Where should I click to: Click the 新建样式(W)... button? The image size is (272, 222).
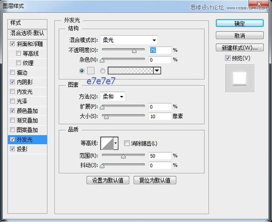pyautogui.click(x=240, y=48)
